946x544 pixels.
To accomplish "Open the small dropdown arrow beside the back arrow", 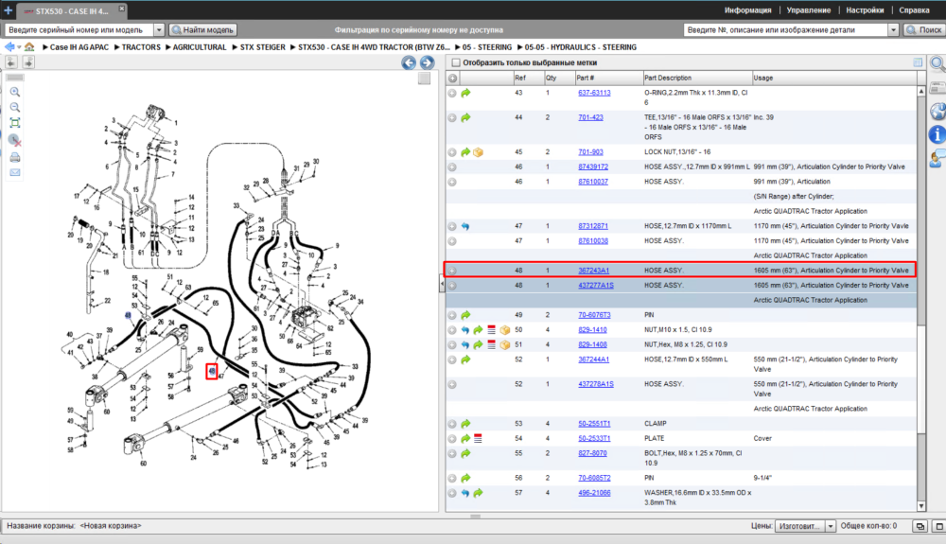I will [x=19, y=47].
